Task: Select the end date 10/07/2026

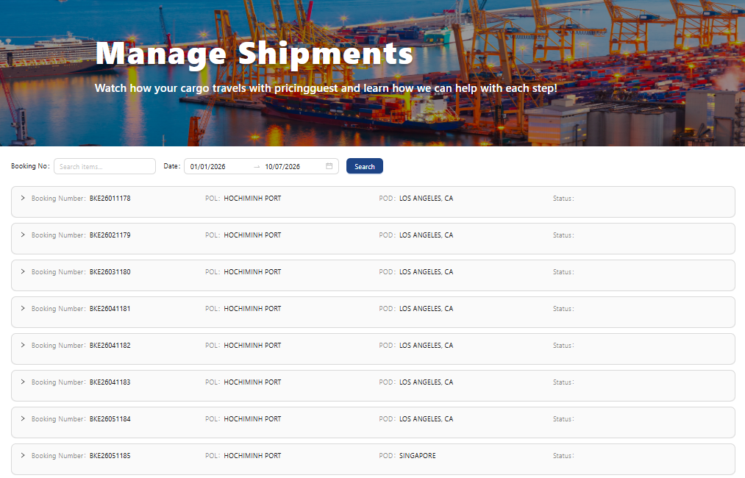Action: coord(282,167)
